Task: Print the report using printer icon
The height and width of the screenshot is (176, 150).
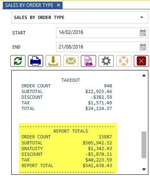Action: (35, 61)
